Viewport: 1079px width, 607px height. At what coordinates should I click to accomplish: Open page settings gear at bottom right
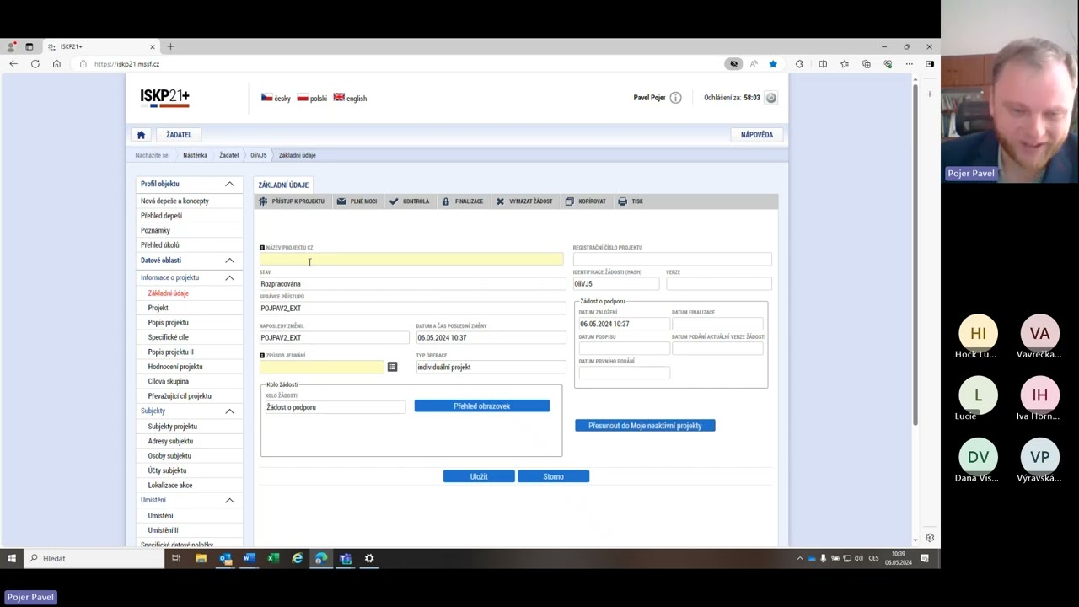(x=930, y=538)
